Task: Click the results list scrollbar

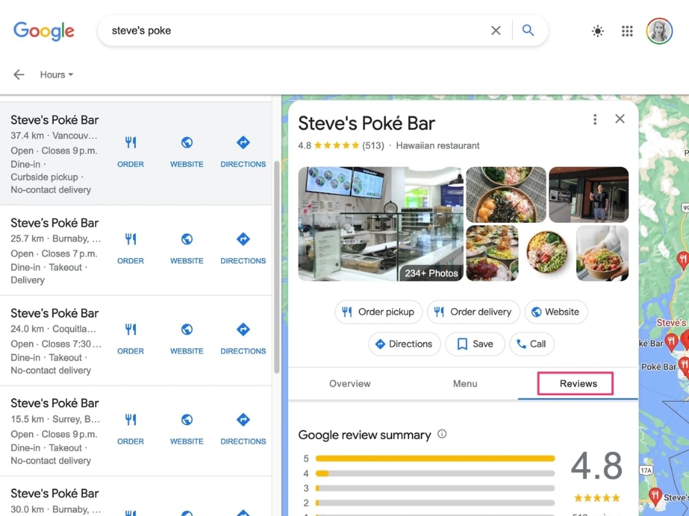Action: 276,267
